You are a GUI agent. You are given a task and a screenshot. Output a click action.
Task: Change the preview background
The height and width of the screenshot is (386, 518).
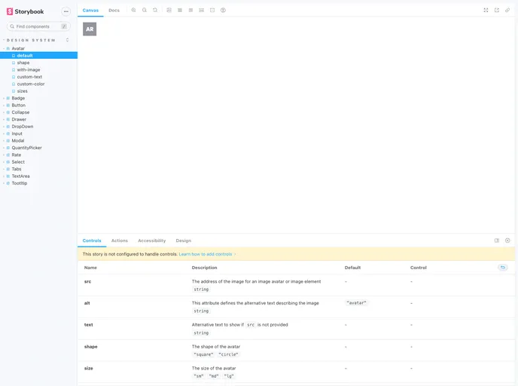coord(169,11)
